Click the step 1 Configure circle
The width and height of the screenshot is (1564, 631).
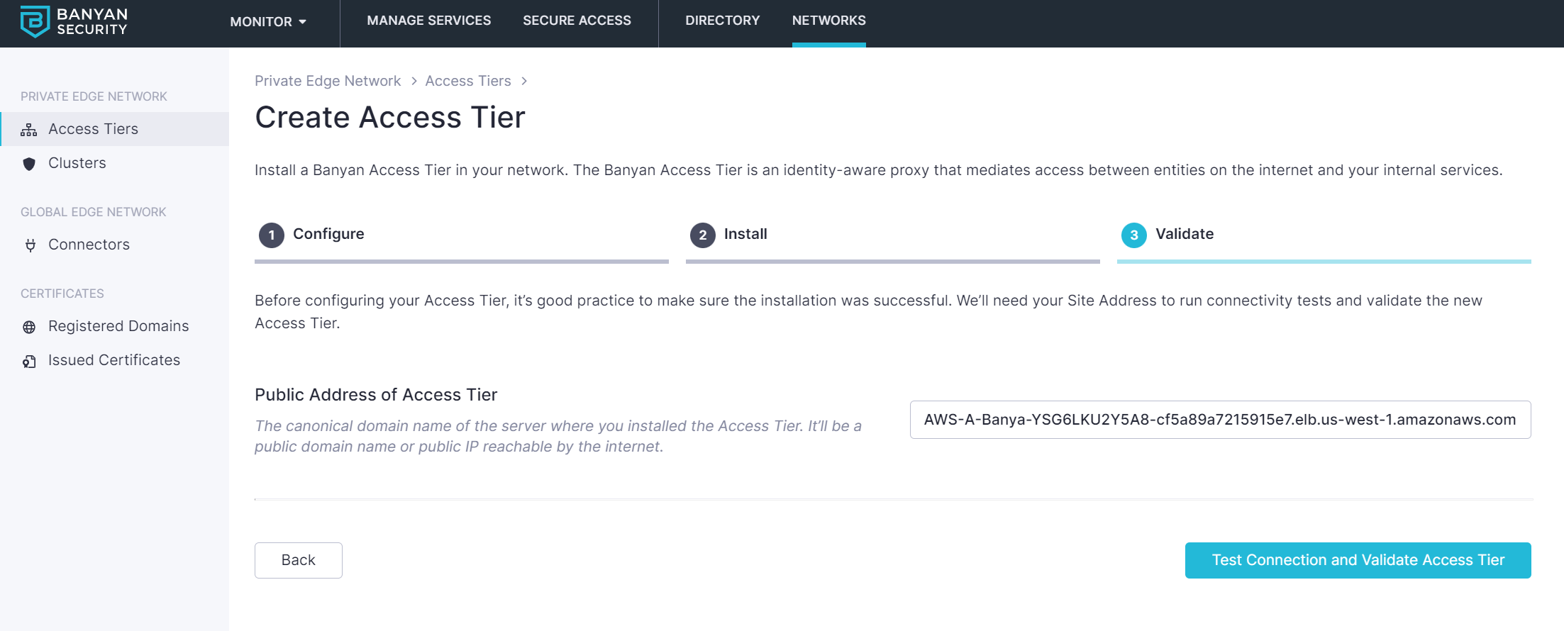[271, 235]
